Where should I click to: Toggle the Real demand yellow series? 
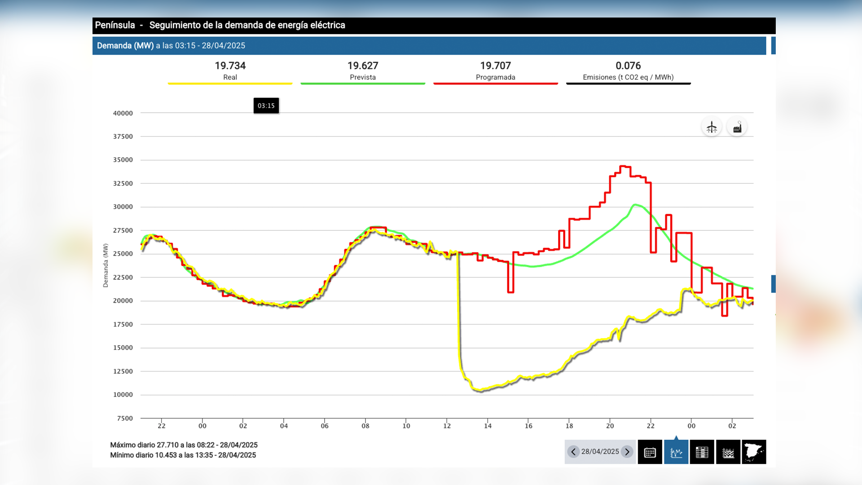point(230,71)
